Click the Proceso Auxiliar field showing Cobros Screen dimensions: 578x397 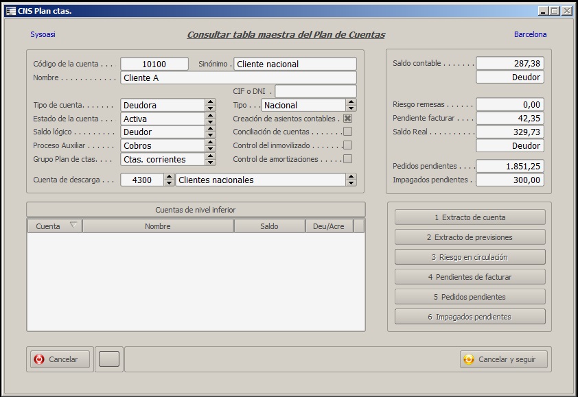tap(163, 145)
